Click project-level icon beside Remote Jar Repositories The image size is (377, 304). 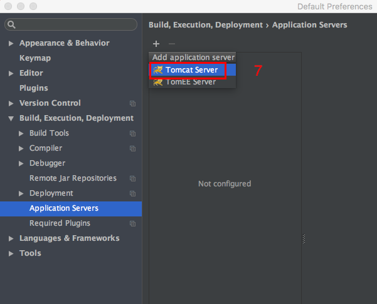[x=132, y=178]
